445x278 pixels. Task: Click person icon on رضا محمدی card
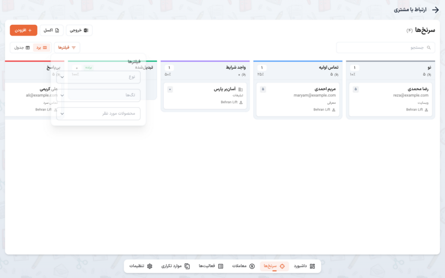(x=426, y=110)
